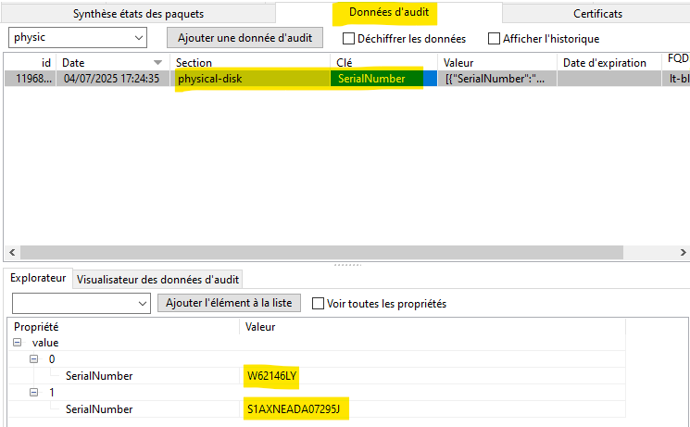Click 'Ajouter une donnée d'audit' button
Image resolution: width=690 pixels, height=427 pixels.
tap(245, 38)
